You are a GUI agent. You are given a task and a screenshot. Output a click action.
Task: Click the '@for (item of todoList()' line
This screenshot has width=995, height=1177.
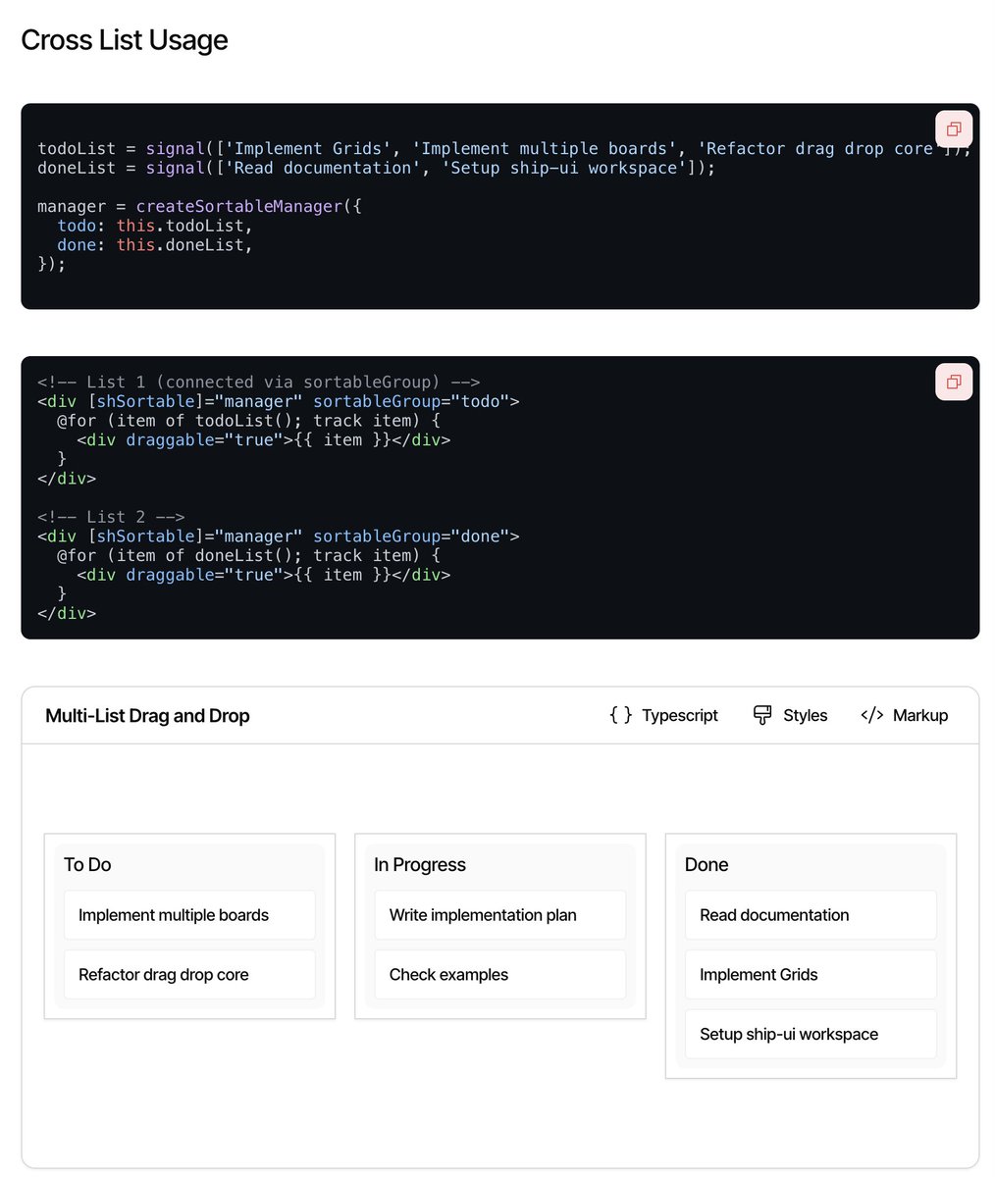click(248, 421)
